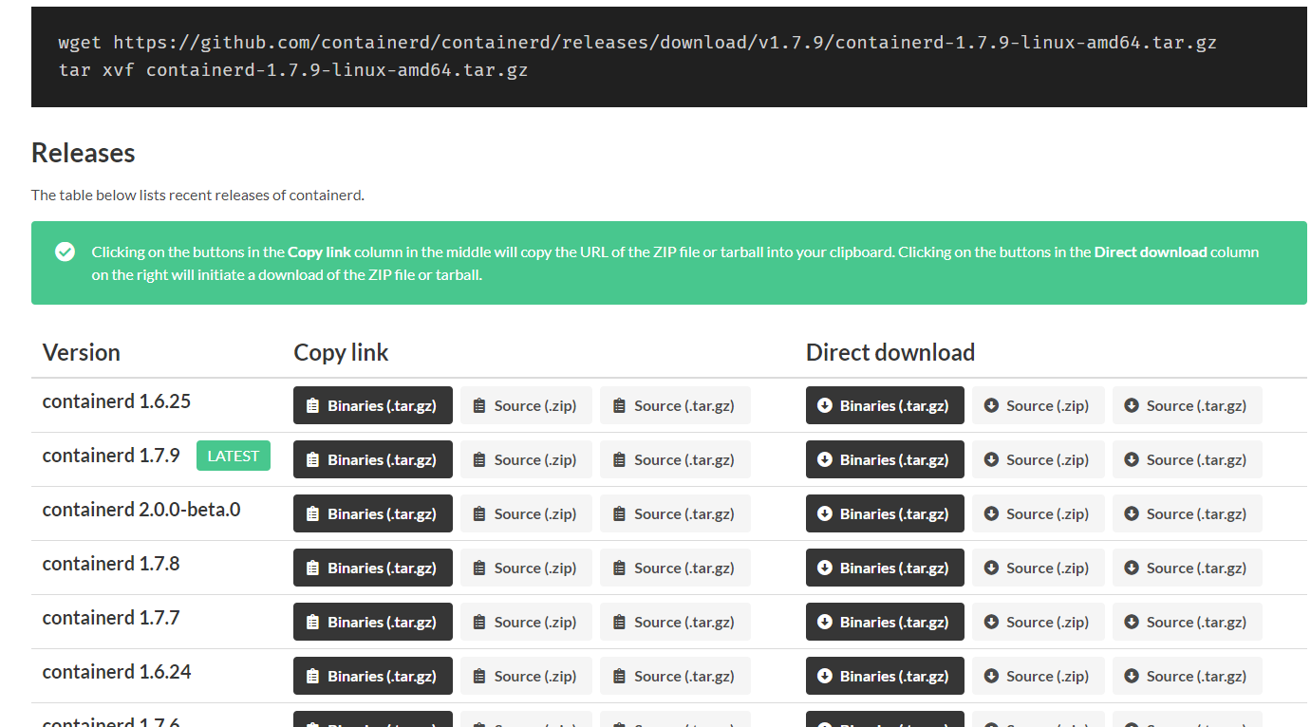Click the "Direct download" table column header

890,352
